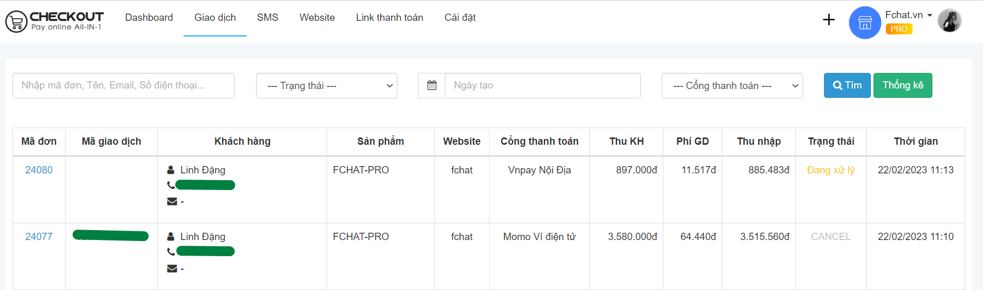Open the Trạng thái status dropdown
The width and height of the screenshot is (983, 290).
[x=326, y=85]
